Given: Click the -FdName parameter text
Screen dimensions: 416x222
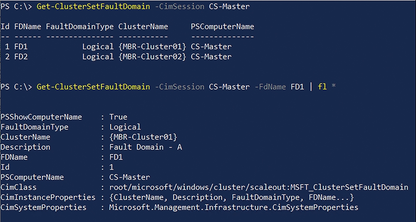Looking at the screenshot, I should pyautogui.click(x=270, y=87).
